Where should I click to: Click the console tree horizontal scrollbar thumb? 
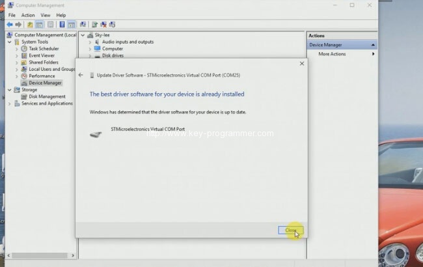[40, 255]
